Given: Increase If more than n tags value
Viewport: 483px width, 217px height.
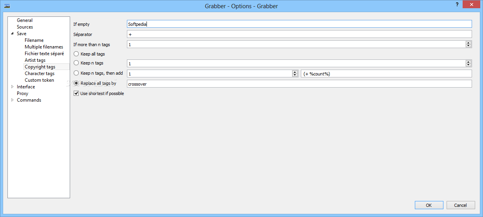Looking at the screenshot, I should [469, 43].
